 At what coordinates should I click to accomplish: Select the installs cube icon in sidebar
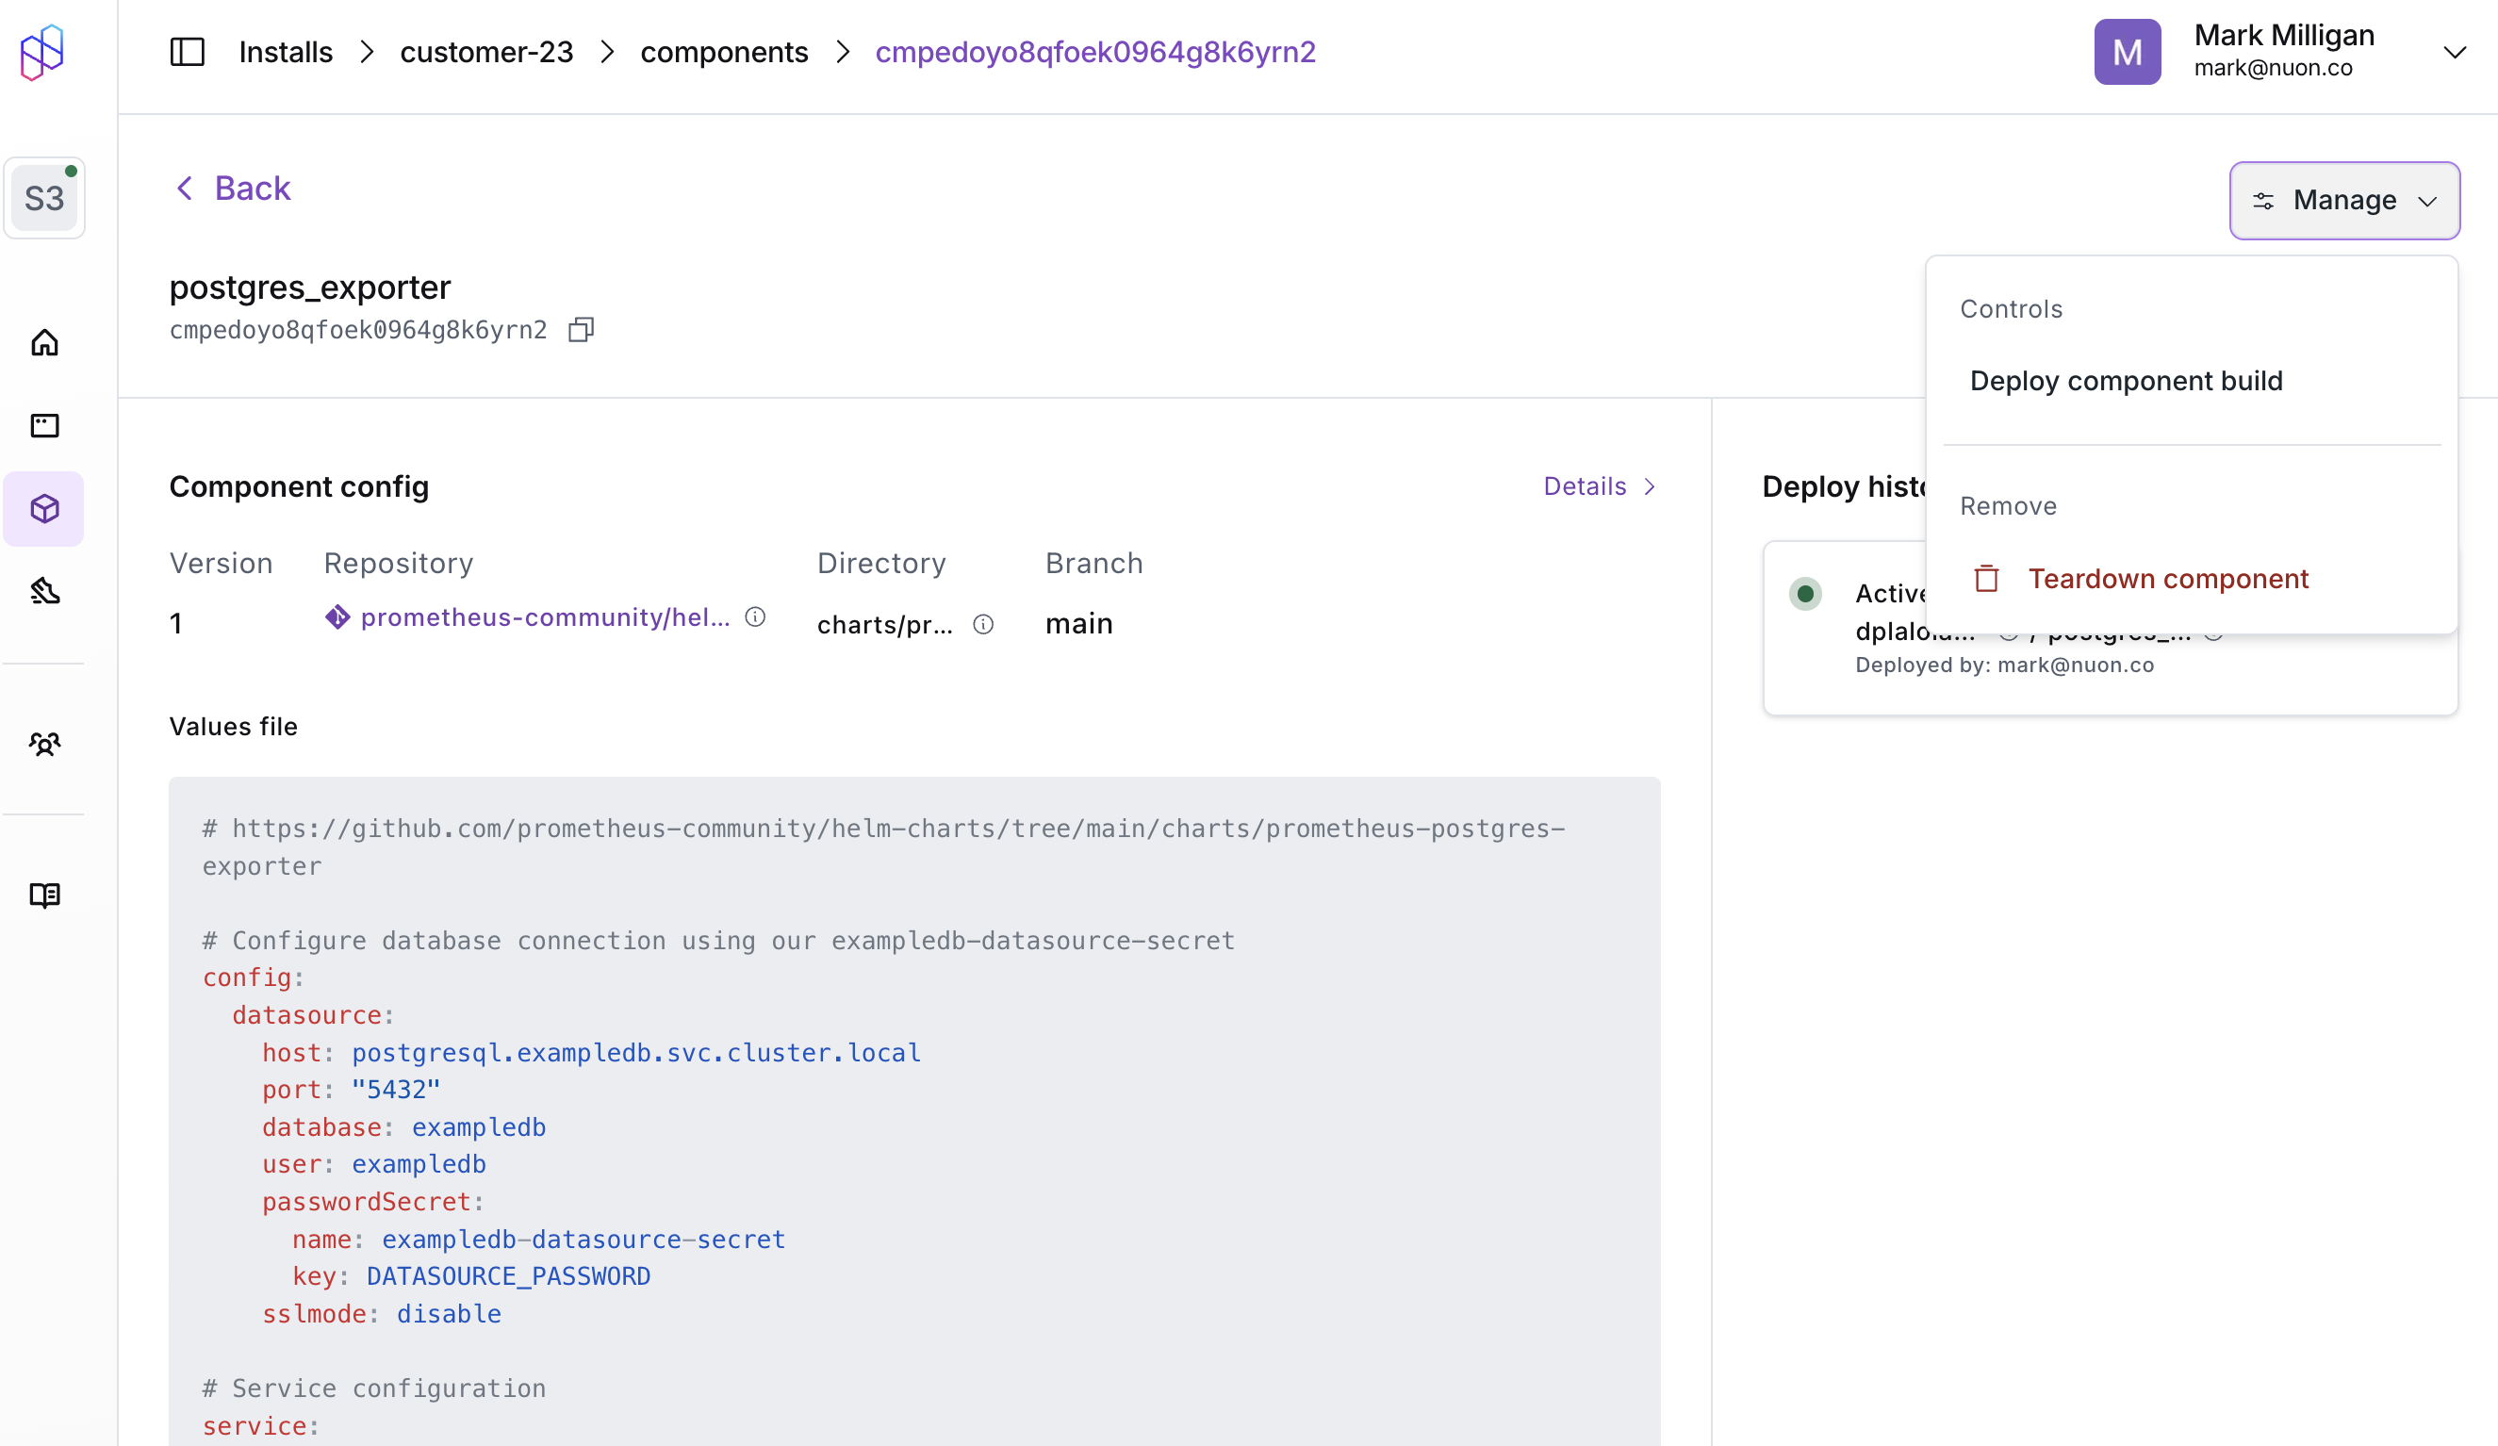44,508
